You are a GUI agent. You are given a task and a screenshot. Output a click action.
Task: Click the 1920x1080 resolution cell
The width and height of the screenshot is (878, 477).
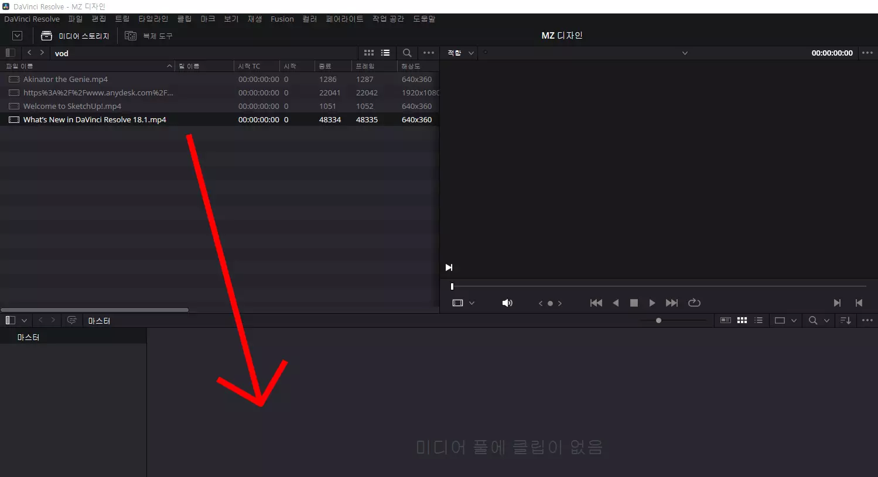pos(420,92)
